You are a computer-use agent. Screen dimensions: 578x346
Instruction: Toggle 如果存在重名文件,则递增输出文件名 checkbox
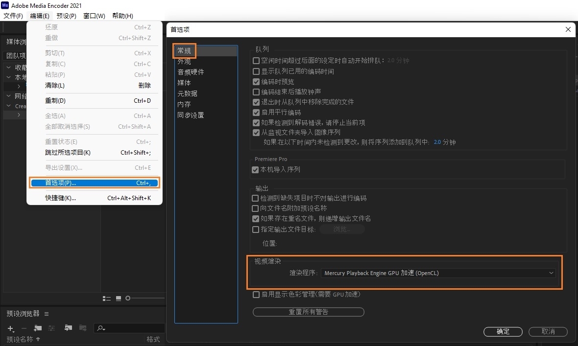point(256,219)
